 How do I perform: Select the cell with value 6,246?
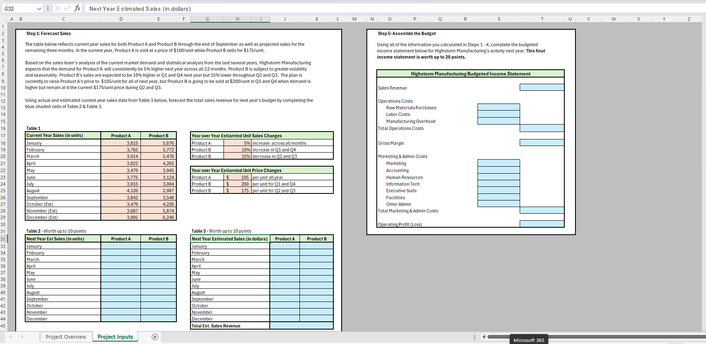[x=159, y=217]
